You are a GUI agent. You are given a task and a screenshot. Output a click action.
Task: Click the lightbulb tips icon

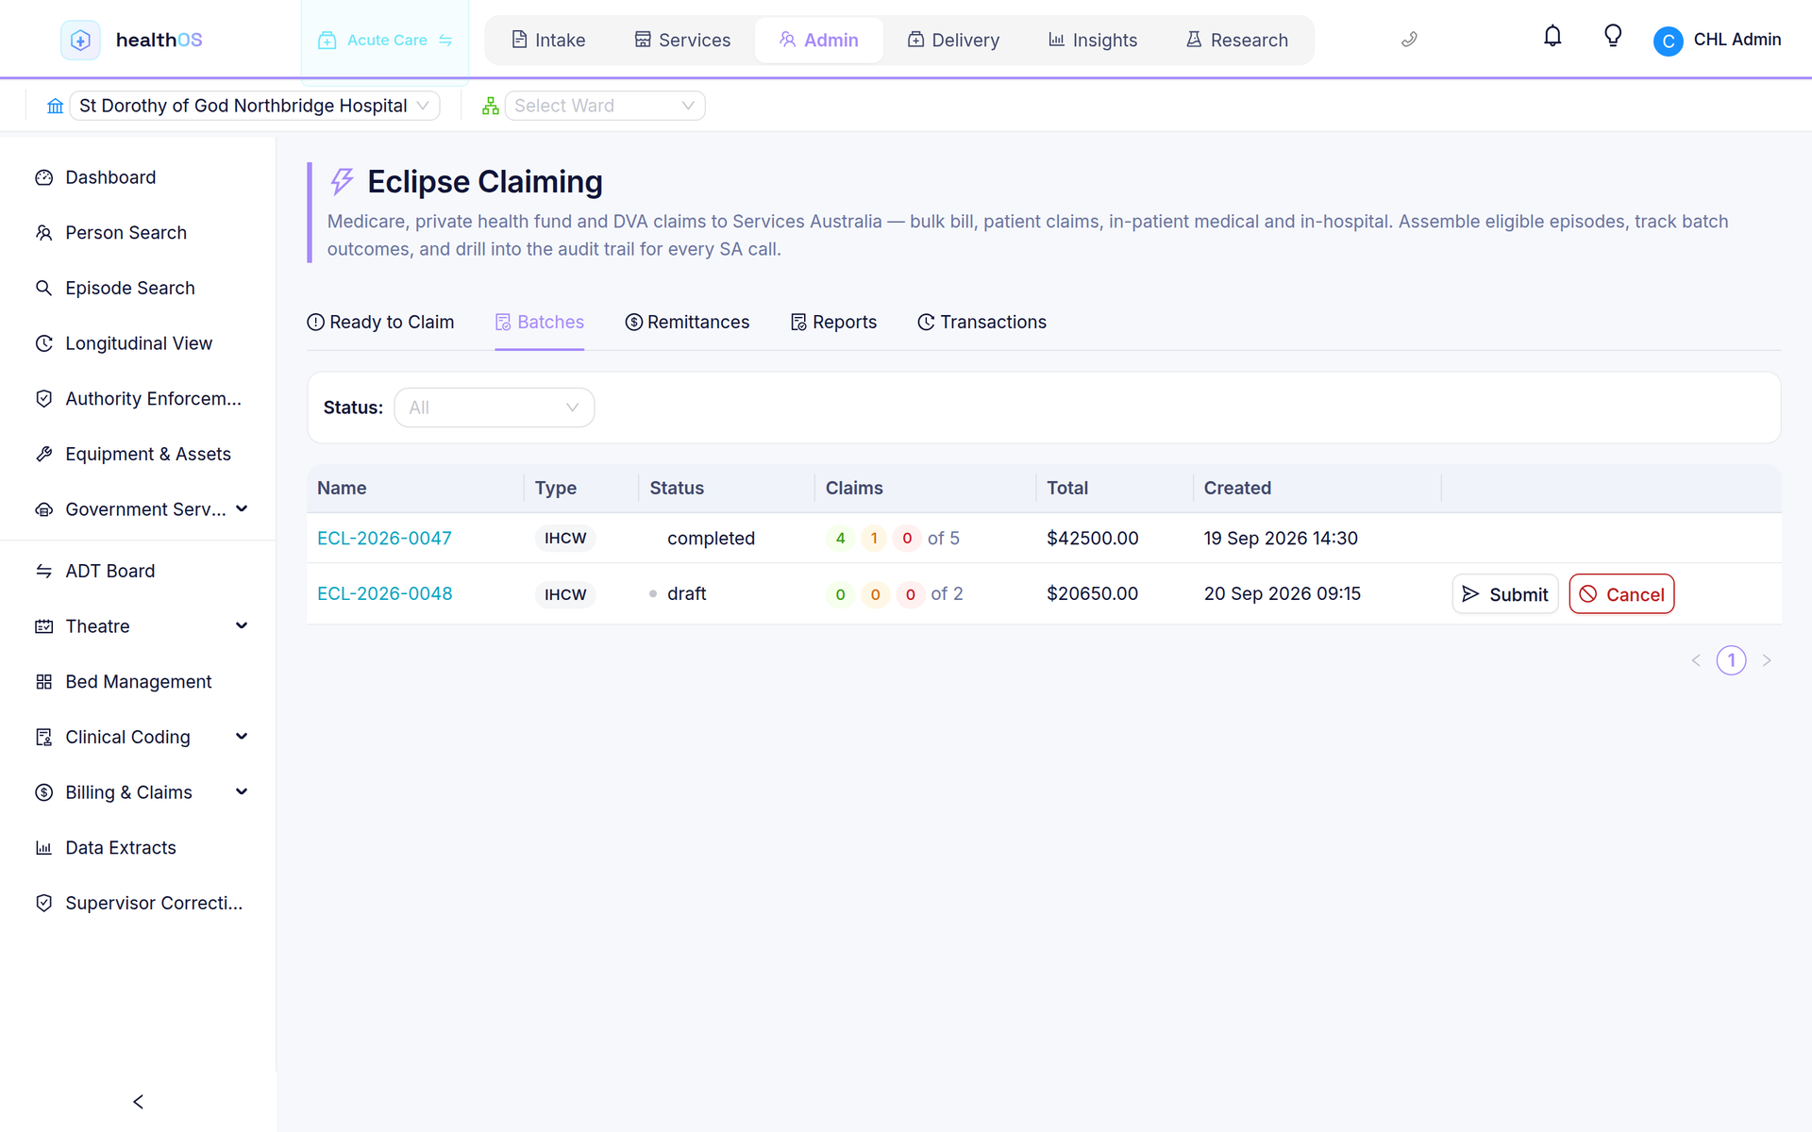tap(1613, 37)
